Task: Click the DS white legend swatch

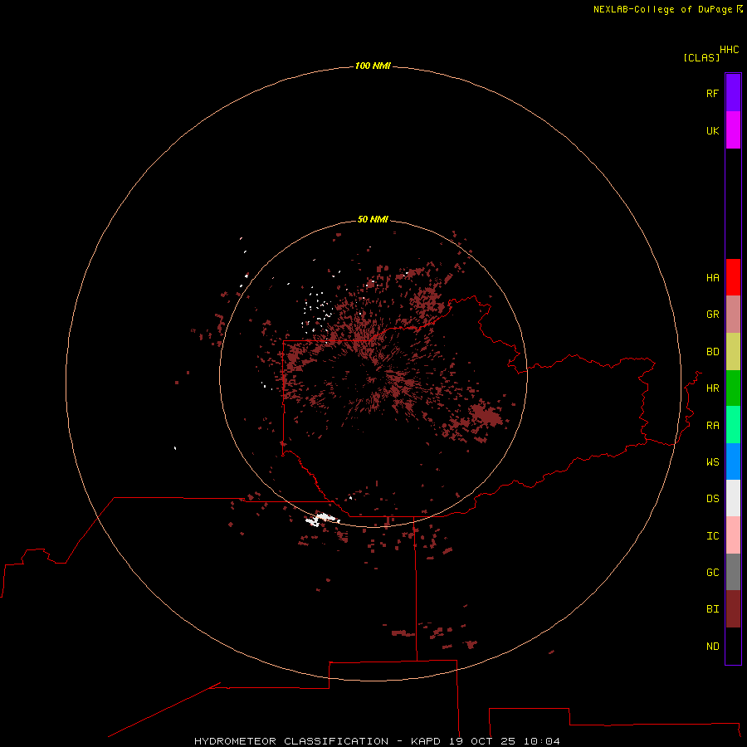Action: coord(733,498)
